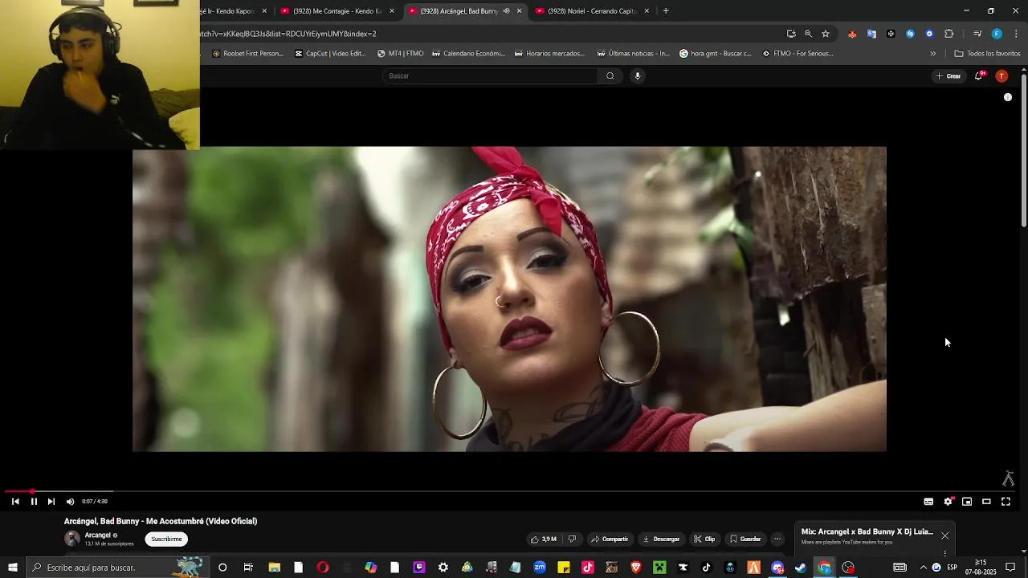Open the Compartir share button
1028x578 pixels.
610,539
